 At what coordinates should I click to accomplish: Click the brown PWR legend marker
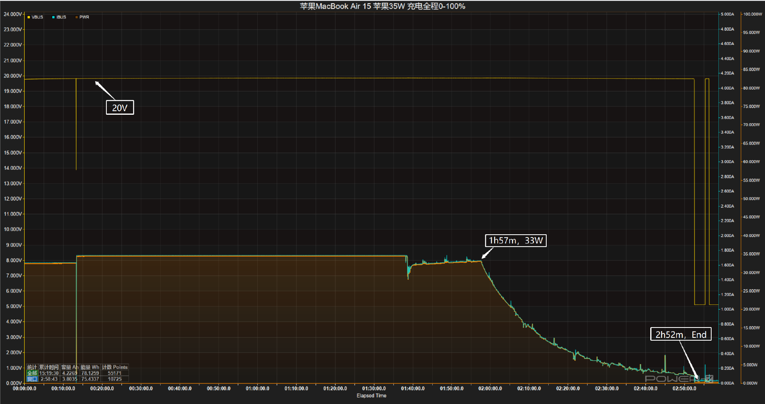pyautogui.click(x=76, y=17)
